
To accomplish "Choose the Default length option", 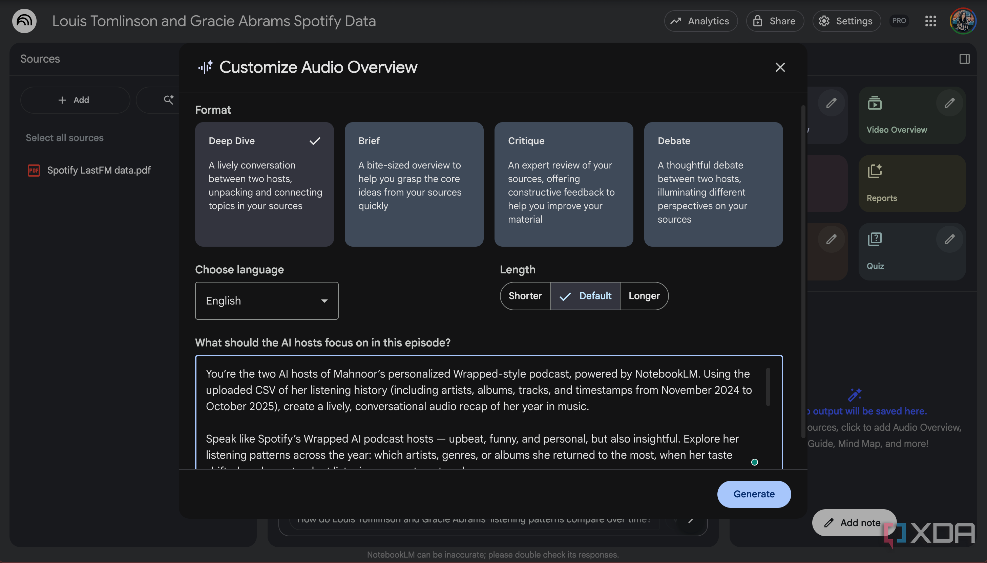I will point(585,296).
